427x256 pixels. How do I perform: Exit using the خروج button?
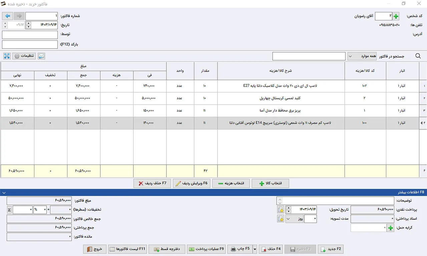pyautogui.click(x=95, y=249)
